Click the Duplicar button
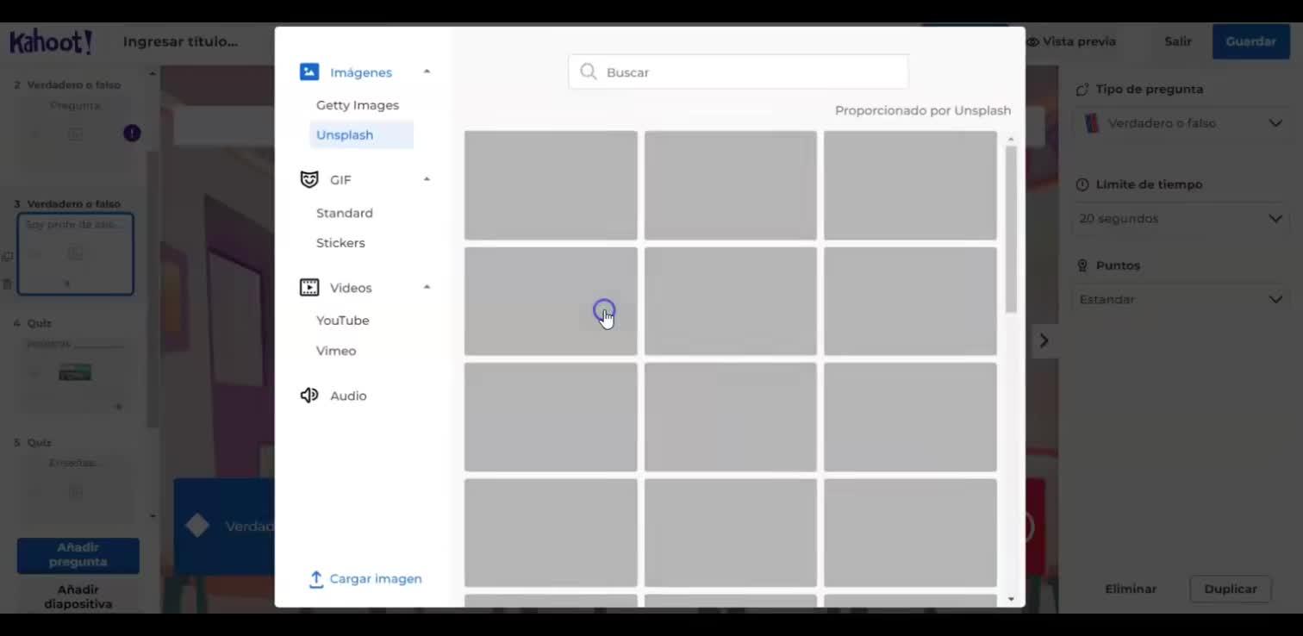Viewport: 1303px width, 636px height. pyautogui.click(x=1231, y=589)
